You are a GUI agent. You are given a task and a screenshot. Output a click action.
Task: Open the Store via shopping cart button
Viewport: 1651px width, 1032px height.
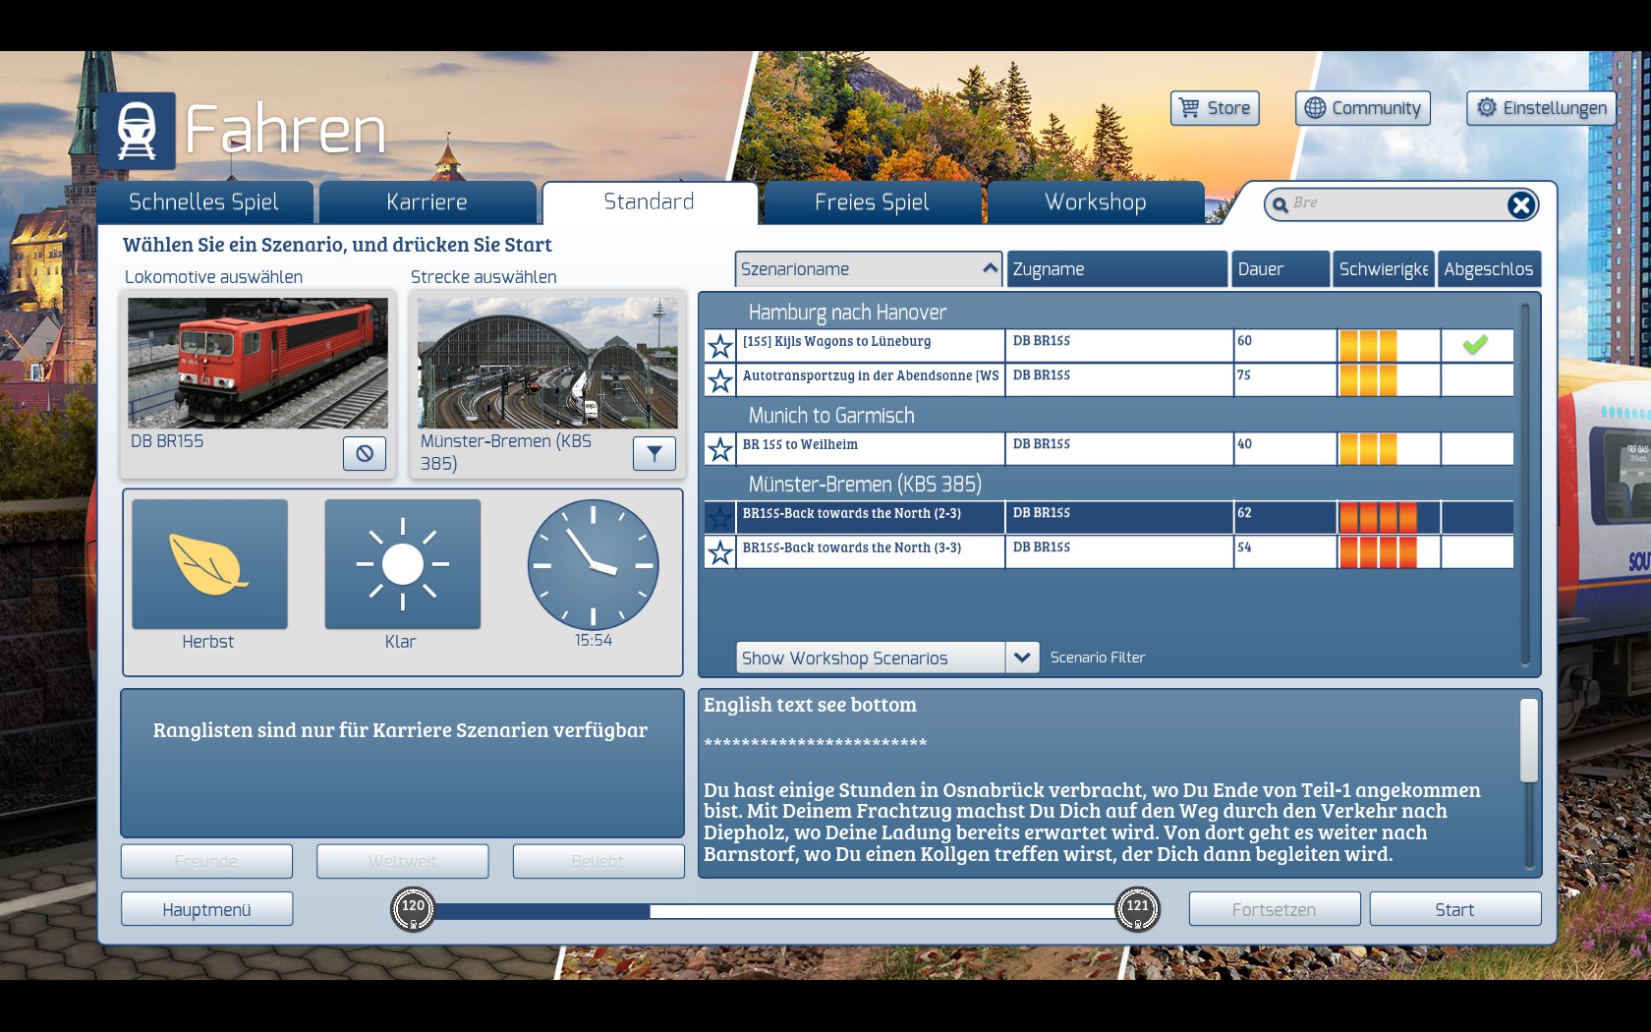tap(1215, 108)
